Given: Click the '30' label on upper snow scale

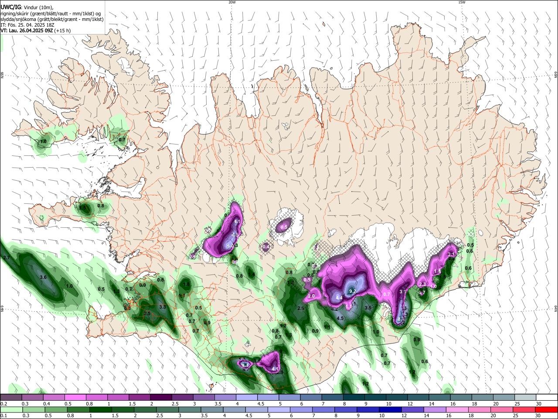Looking at the screenshot, I should 538,404.
